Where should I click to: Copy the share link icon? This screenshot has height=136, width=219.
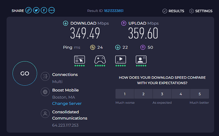pyautogui.click(x=29, y=10)
